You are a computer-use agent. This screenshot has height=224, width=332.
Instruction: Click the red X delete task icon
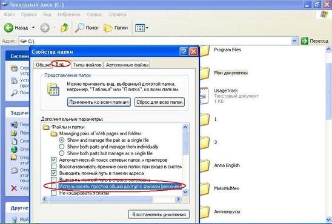click(14, 188)
